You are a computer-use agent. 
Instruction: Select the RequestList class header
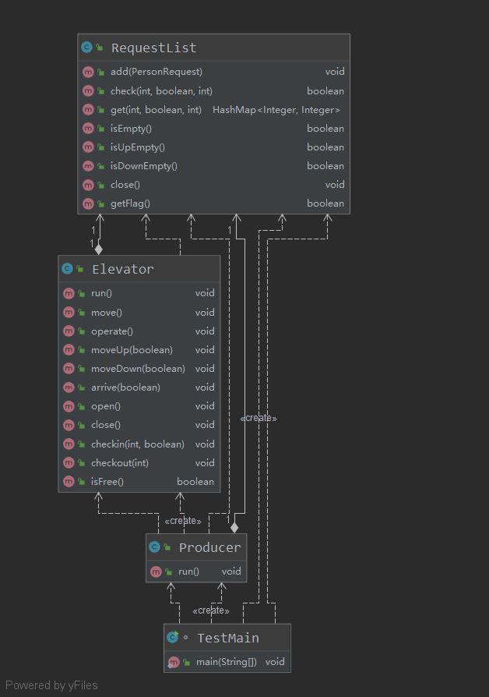coord(213,48)
